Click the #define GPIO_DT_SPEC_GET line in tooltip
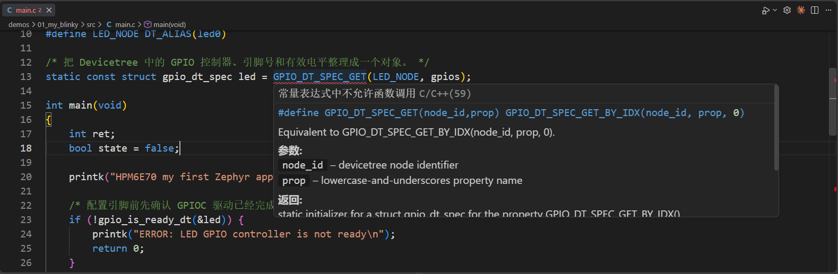838x274 pixels. coord(511,113)
